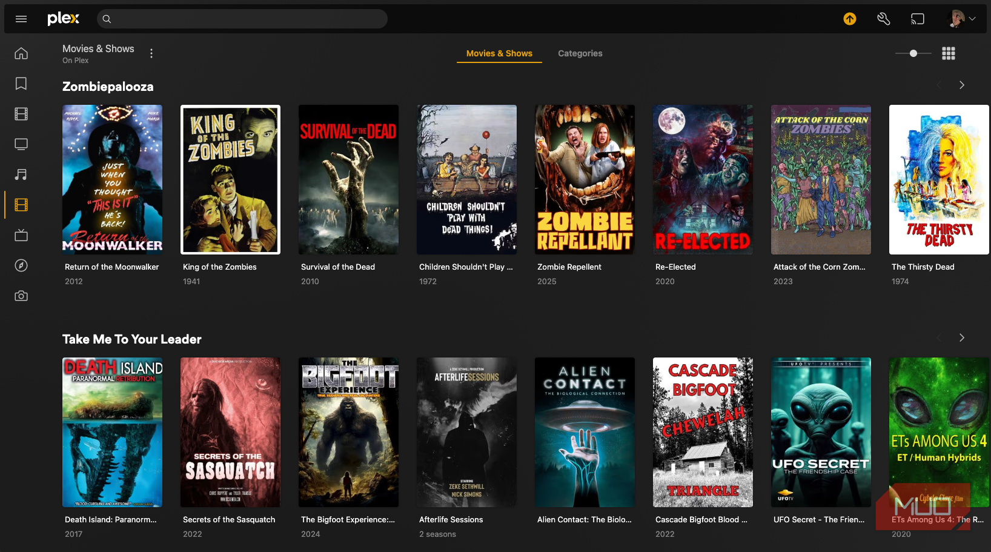Click the Return of the Moonwalker title
The image size is (991, 552).
(x=112, y=267)
